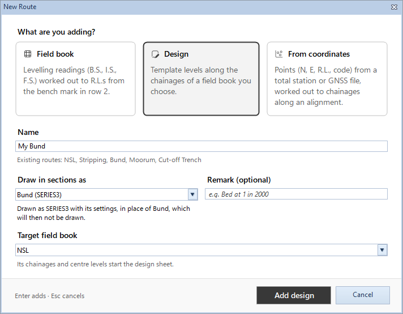Click the 'Existing routes: NSL, Stripping, Bund' hint
This screenshot has width=403, height=314.
[x=109, y=160]
